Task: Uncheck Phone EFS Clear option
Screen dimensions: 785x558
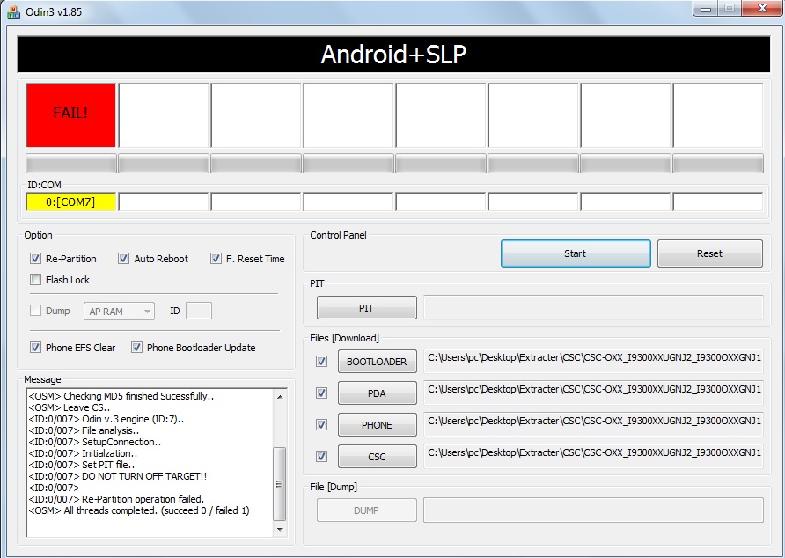Action: click(35, 347)
